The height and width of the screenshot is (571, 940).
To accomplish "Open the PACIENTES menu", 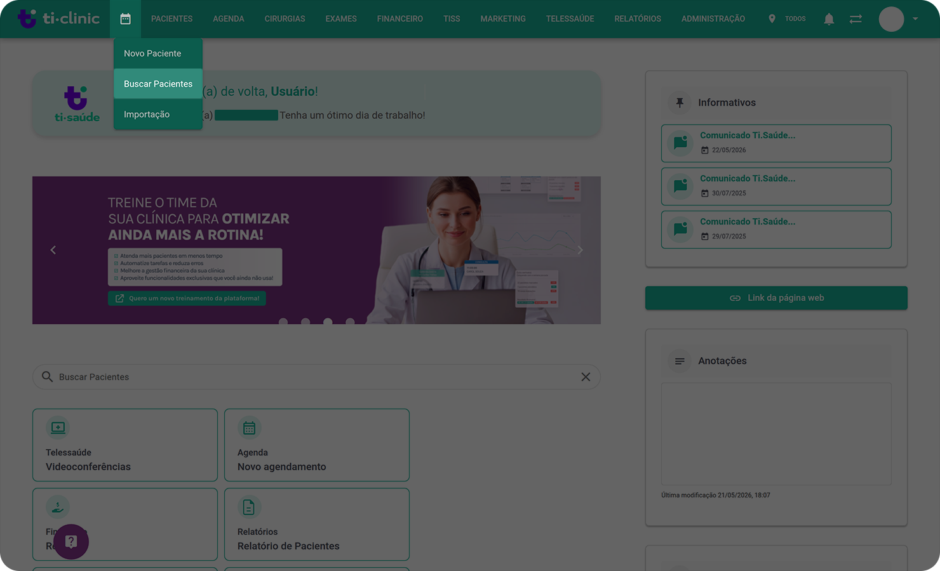I will (171, 19).
